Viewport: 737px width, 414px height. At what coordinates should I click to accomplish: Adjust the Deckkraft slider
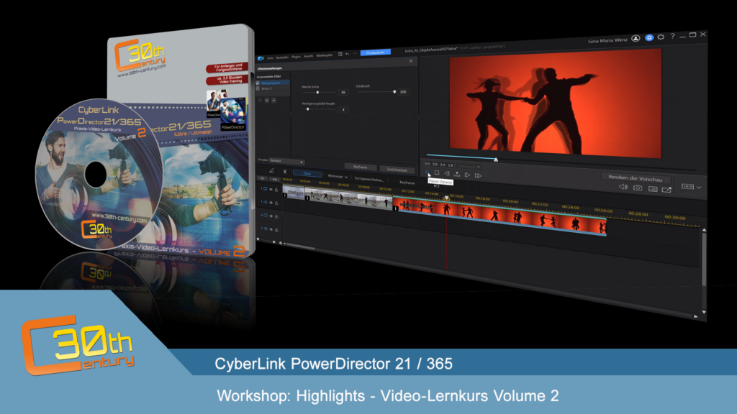pos(394,91)
